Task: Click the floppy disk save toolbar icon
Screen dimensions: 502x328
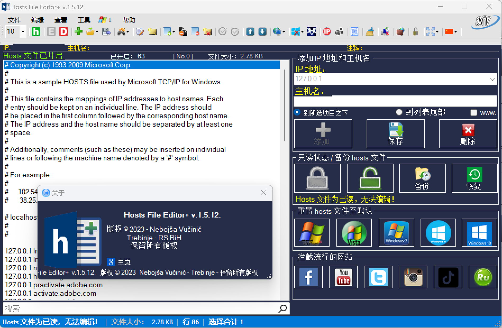Action: point(106,32)
